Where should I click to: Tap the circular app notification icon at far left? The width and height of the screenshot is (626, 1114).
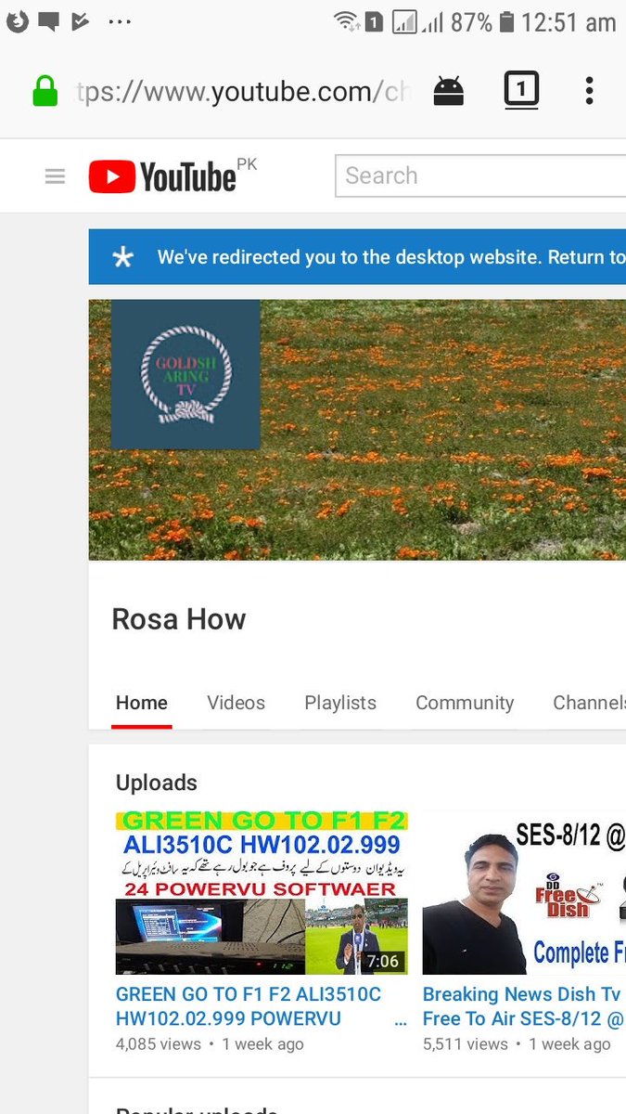pos(18,21)
